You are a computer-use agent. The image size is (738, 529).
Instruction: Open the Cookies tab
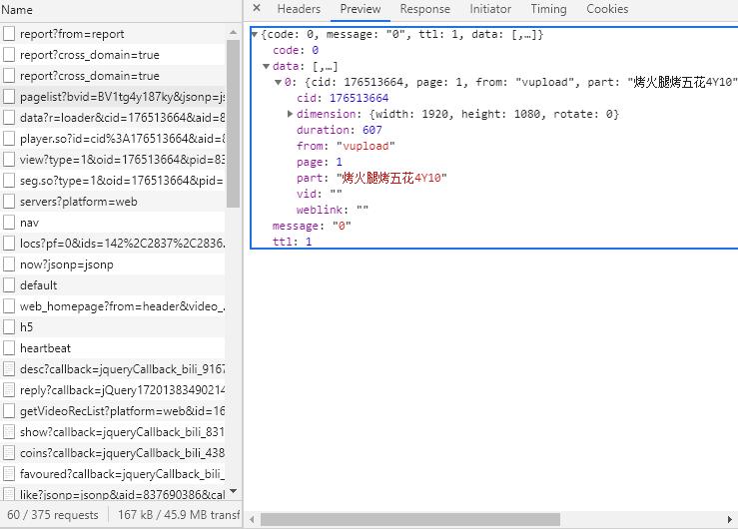(607, 9)
